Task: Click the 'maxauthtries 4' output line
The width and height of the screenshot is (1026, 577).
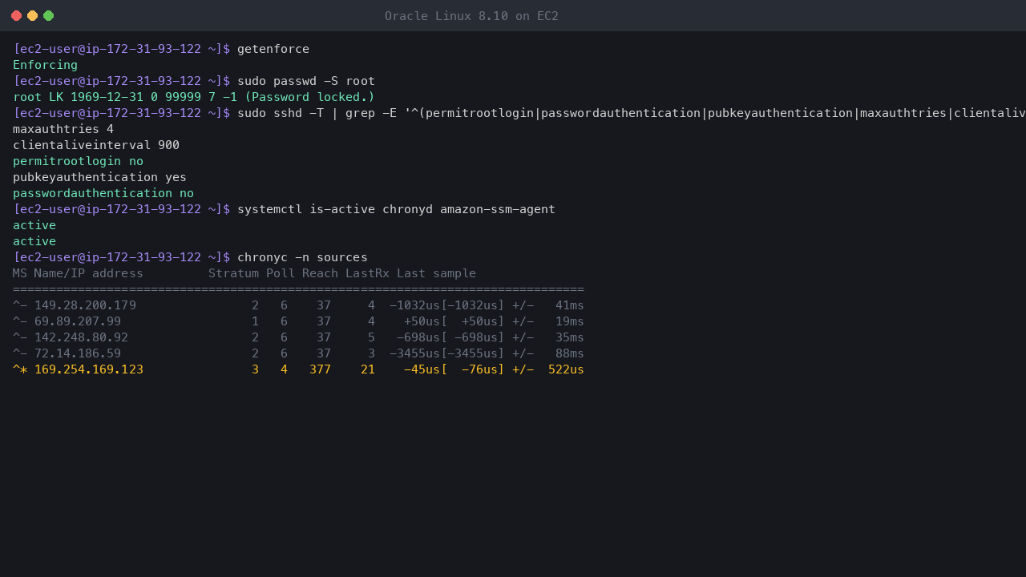Action: click(x=63, y=129)
